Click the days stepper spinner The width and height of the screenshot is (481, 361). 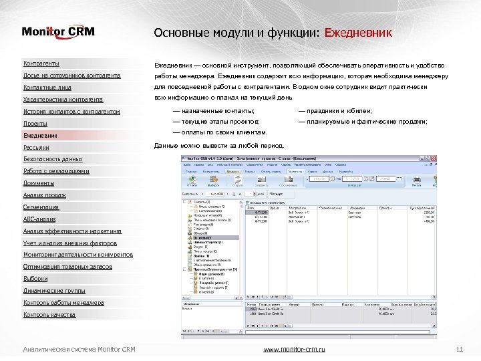coord(255,194)
